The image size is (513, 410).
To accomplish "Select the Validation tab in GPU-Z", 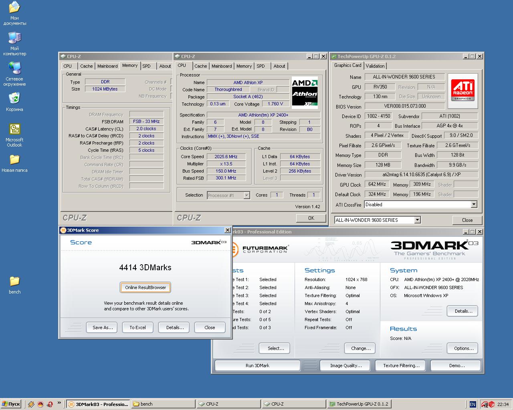I will 375,66.
